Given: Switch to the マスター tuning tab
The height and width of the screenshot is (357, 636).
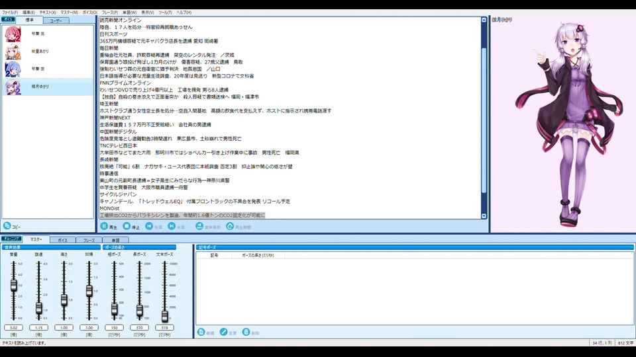Looking at the screenshot, I should click(36, 239).
